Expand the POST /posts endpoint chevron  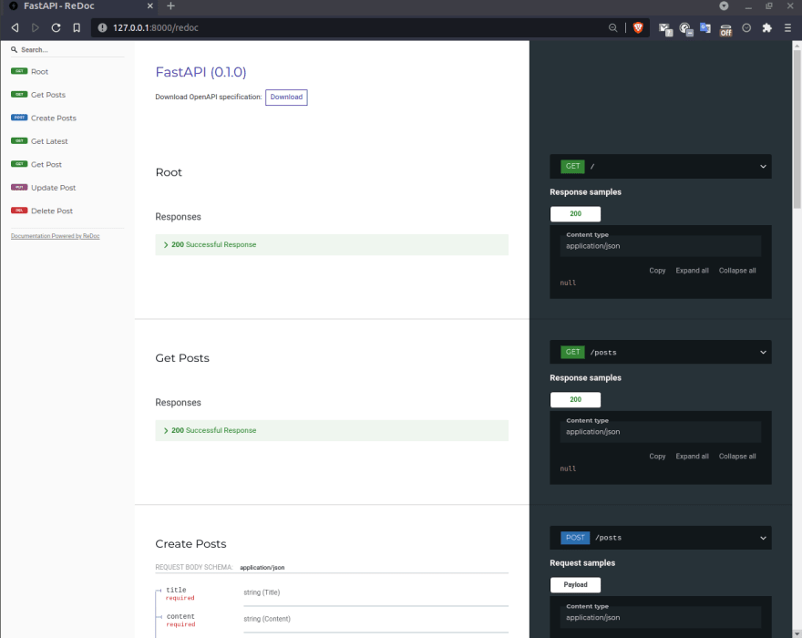763,538
